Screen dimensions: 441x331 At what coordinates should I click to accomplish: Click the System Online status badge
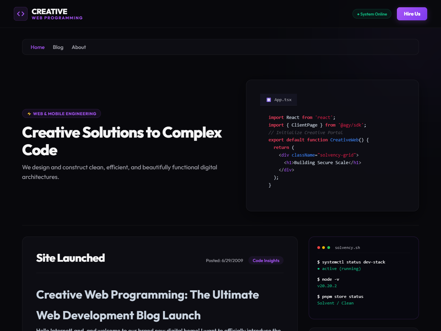pos(372,14)
